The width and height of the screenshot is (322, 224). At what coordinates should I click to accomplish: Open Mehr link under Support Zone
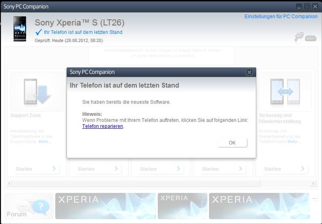click(45, 142)
